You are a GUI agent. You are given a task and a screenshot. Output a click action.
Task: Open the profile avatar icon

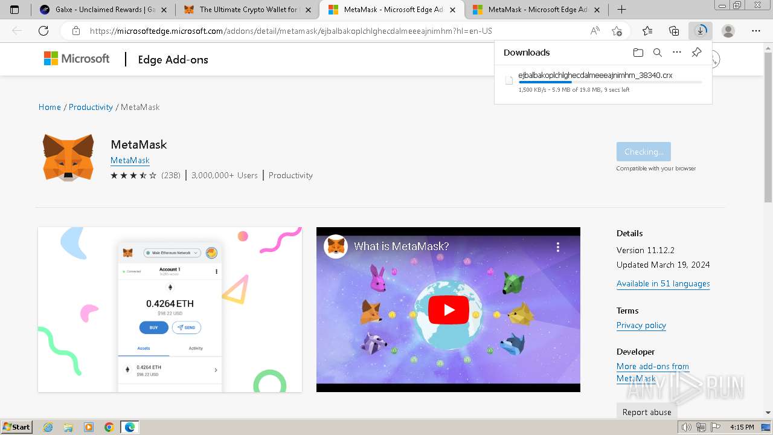click(728, 31)
